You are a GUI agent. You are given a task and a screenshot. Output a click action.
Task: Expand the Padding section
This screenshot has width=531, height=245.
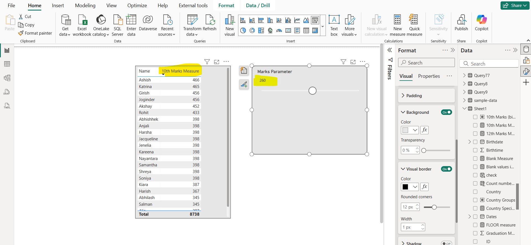[x=414, y=96]
